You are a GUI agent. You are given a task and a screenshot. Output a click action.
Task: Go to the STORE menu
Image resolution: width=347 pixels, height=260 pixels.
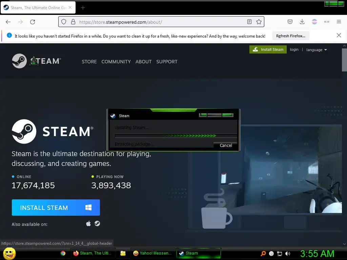tap(89, 62)
